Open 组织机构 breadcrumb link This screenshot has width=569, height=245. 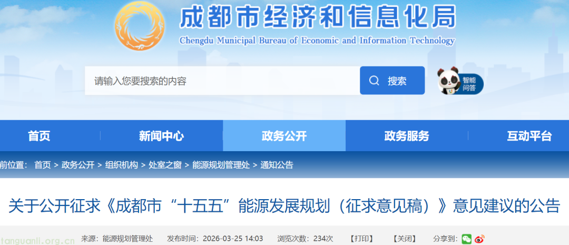tap(122, 165)
